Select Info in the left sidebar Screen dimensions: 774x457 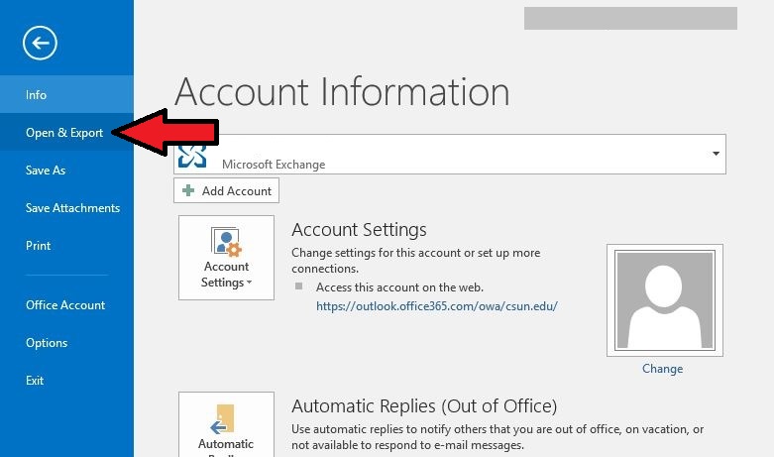pyautogui.click(x=37, y=95)
